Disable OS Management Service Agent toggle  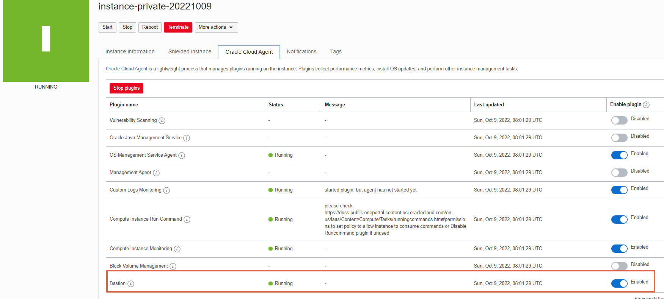click(619, 155)
